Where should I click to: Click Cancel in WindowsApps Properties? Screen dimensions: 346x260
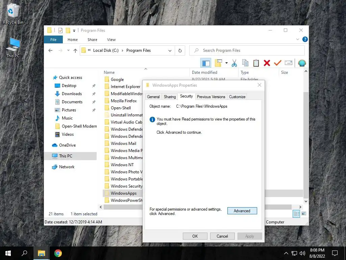[x=222, y=236]
